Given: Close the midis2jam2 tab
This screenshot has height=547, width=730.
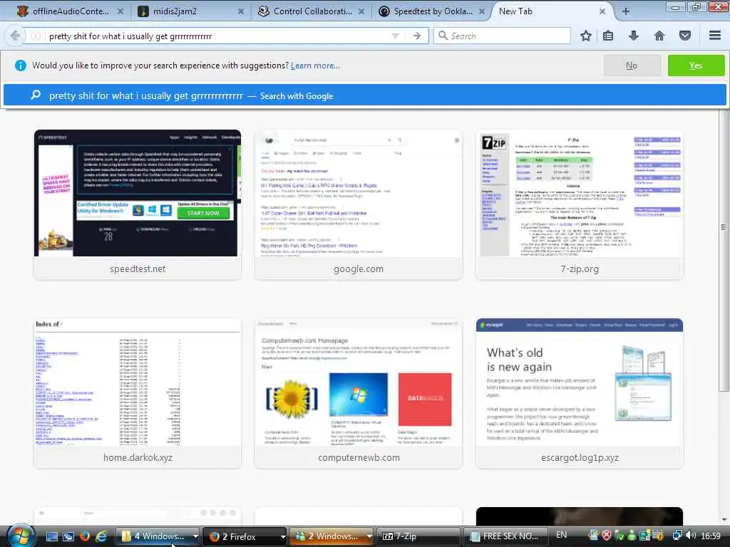Looking at the screenshot, I should pos(241,11).
